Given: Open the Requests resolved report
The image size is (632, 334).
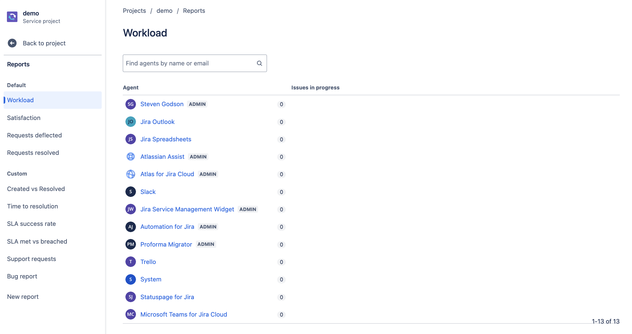Looking at the screenshot, I should (33, 153).
